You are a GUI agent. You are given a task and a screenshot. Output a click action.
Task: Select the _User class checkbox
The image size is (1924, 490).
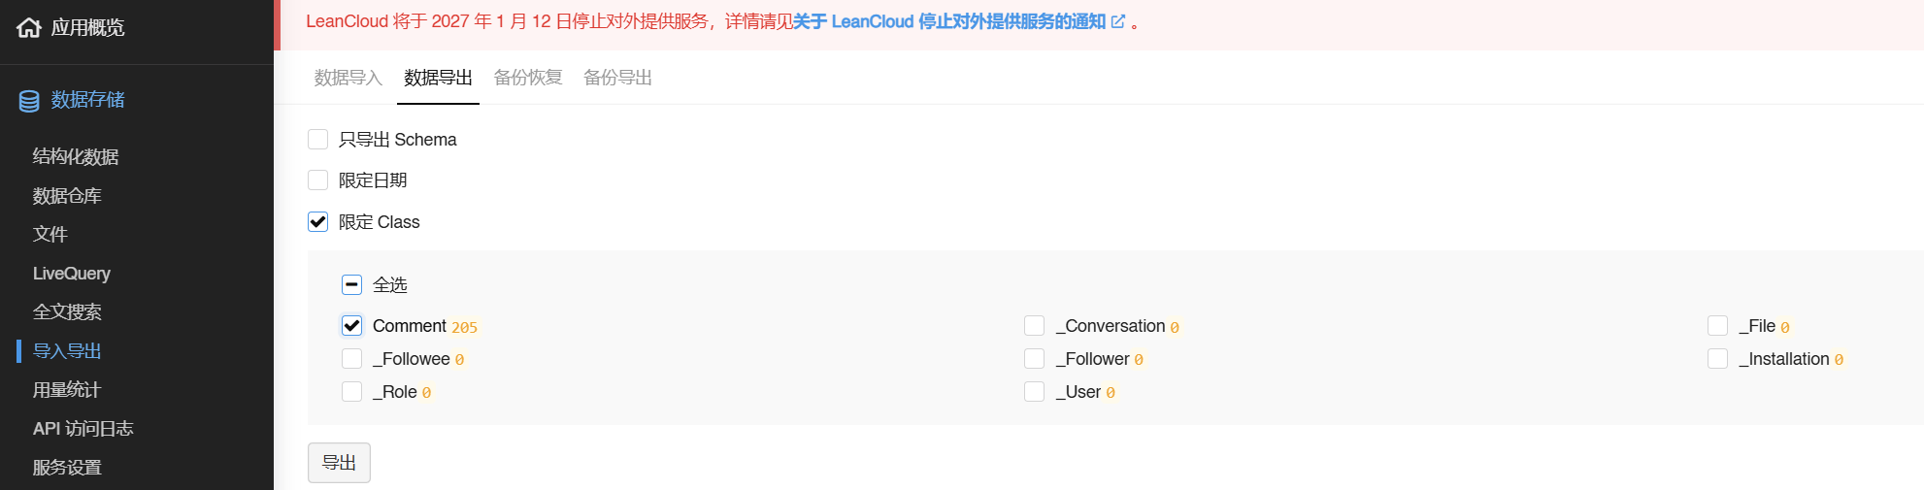[1035, 392]
